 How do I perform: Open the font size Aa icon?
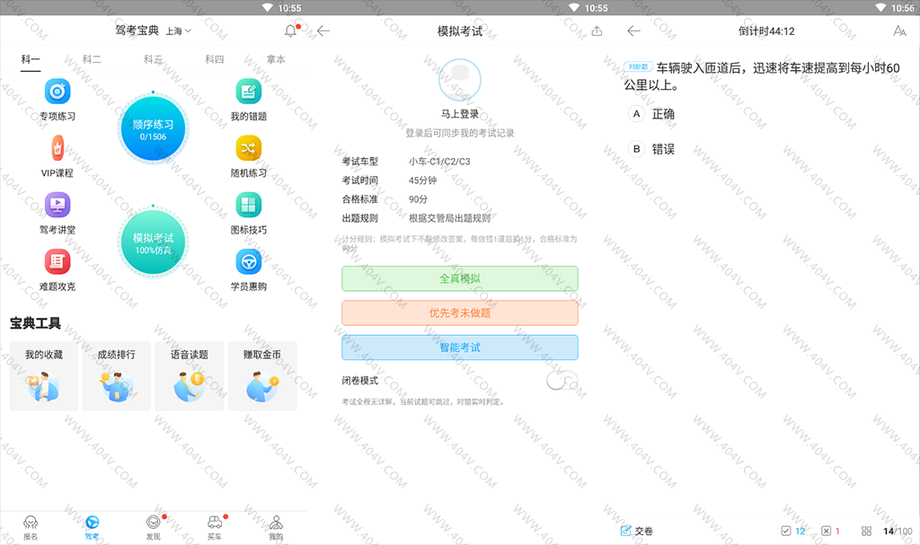899,31
